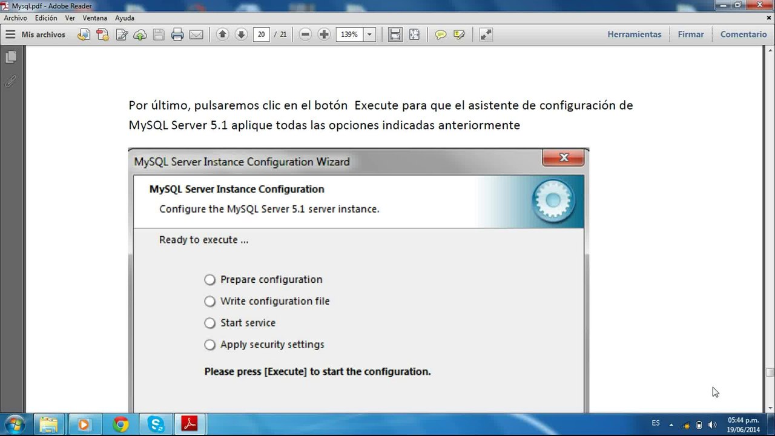Open the Edición menu
Viewport: 775px width, 436px height.
(x=46, y=18)
